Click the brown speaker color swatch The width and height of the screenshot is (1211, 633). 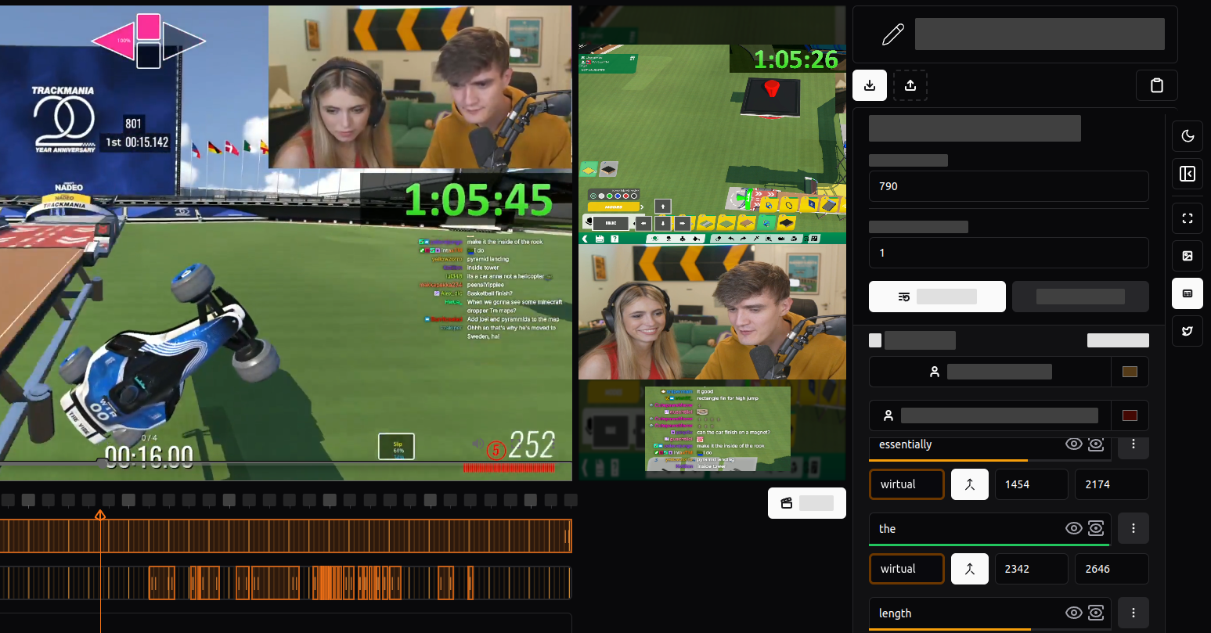[1130, 372]
